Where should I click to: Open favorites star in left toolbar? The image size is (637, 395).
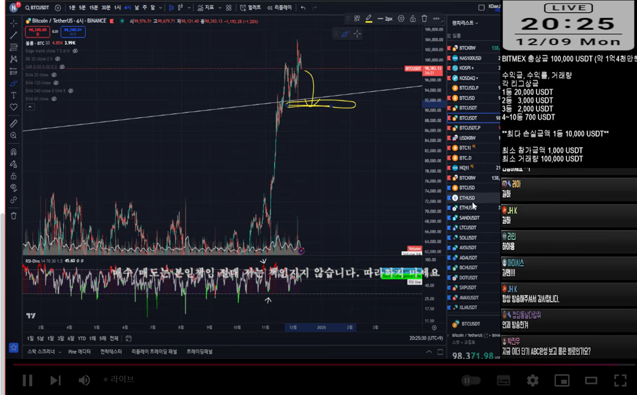pos(14,347)
